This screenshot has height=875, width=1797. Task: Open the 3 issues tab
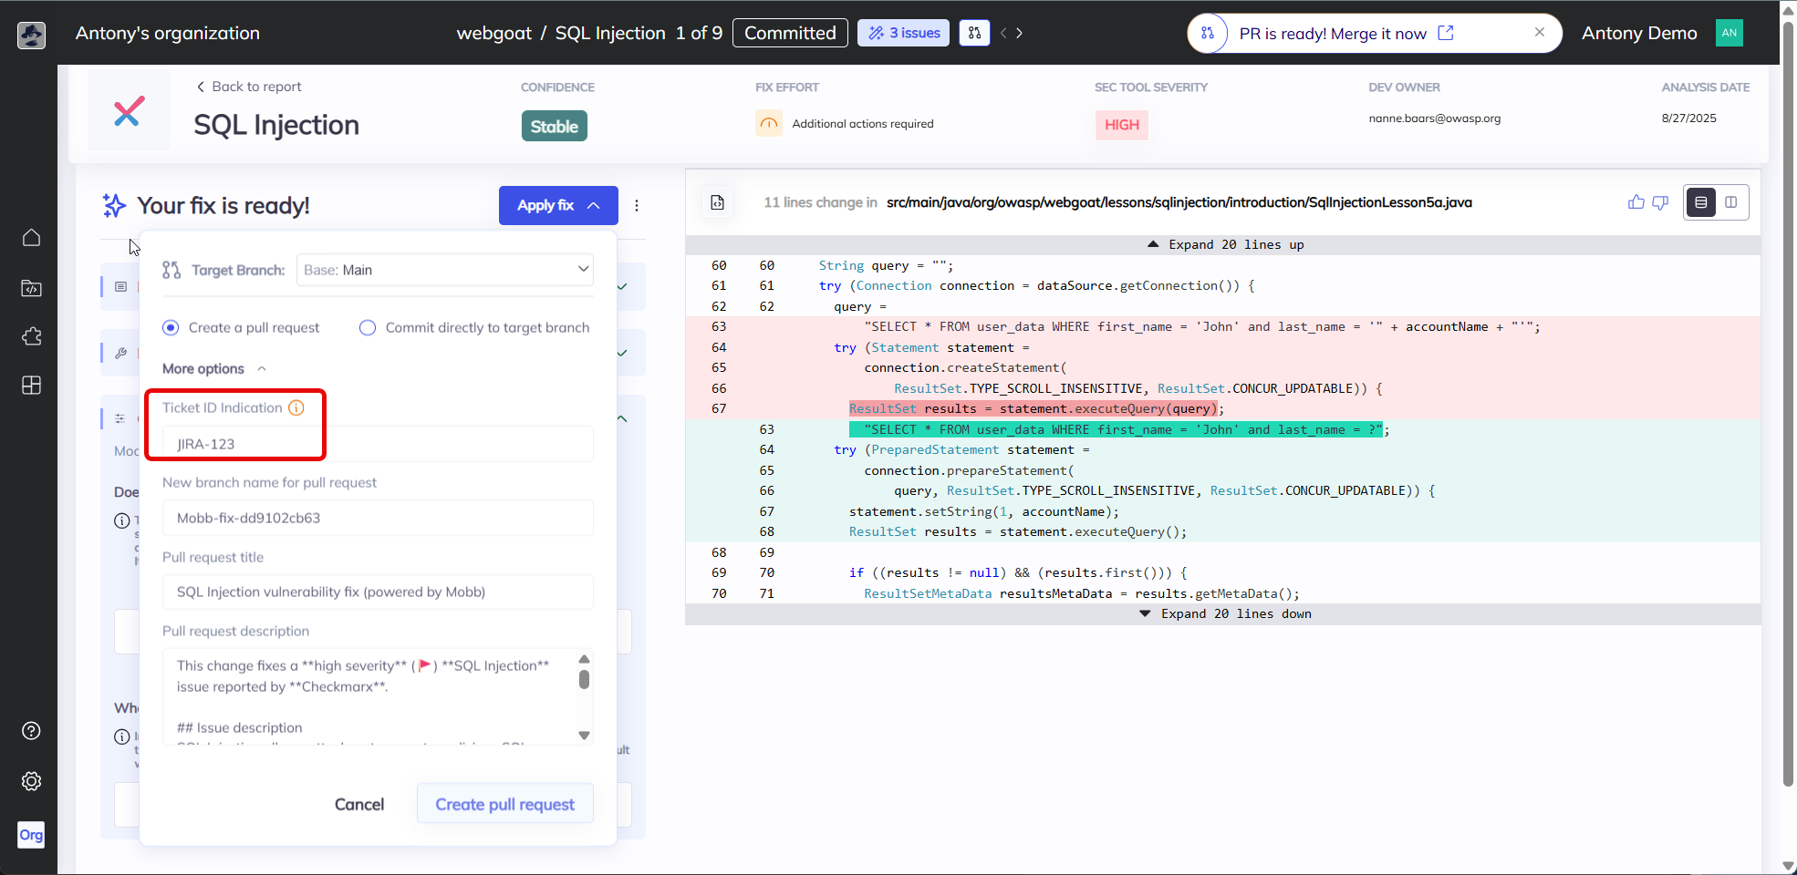point(903,33)
